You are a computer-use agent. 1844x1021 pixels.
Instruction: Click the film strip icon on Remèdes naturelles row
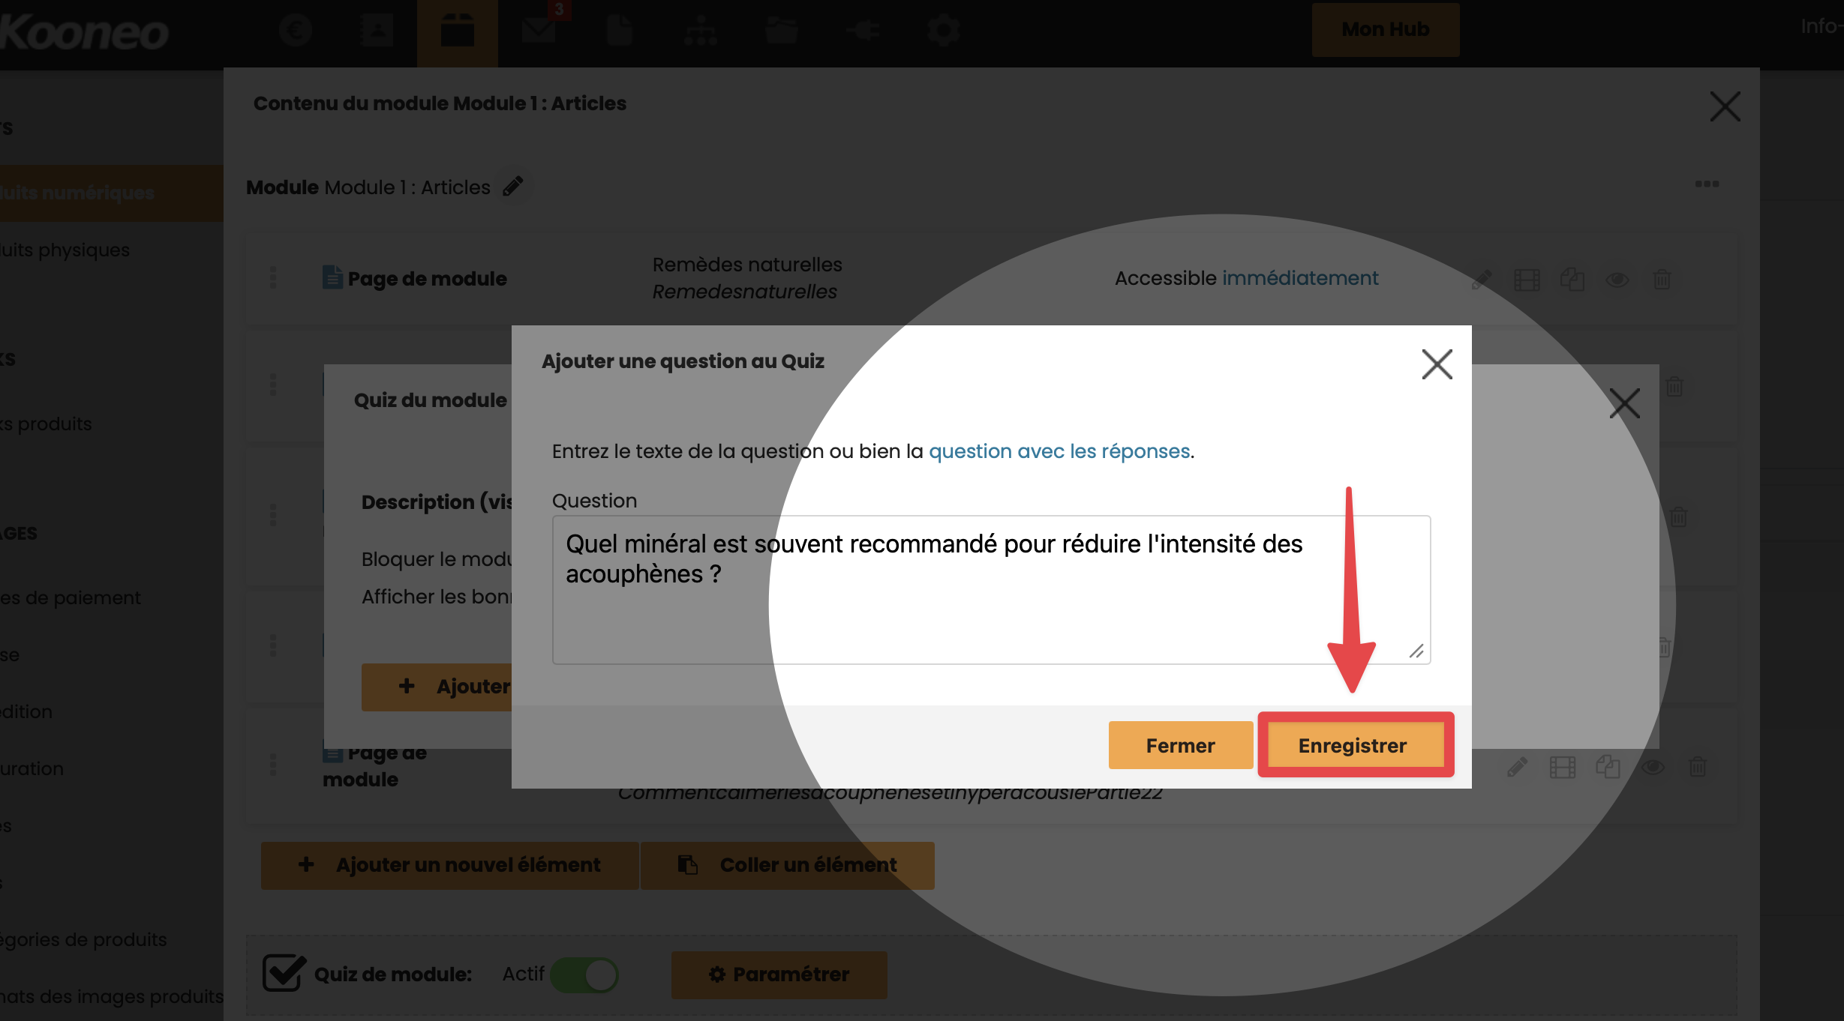coord(1527,280)
